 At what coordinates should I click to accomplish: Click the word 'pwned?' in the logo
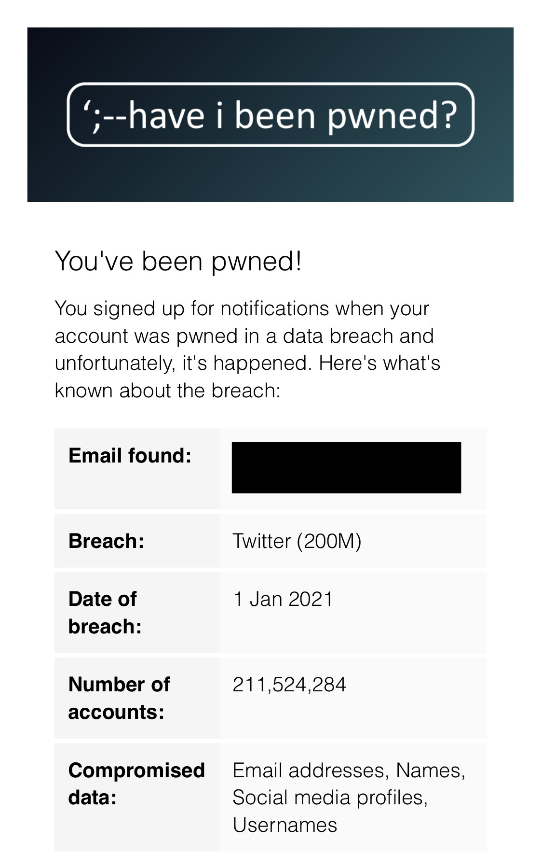point(392,116)
